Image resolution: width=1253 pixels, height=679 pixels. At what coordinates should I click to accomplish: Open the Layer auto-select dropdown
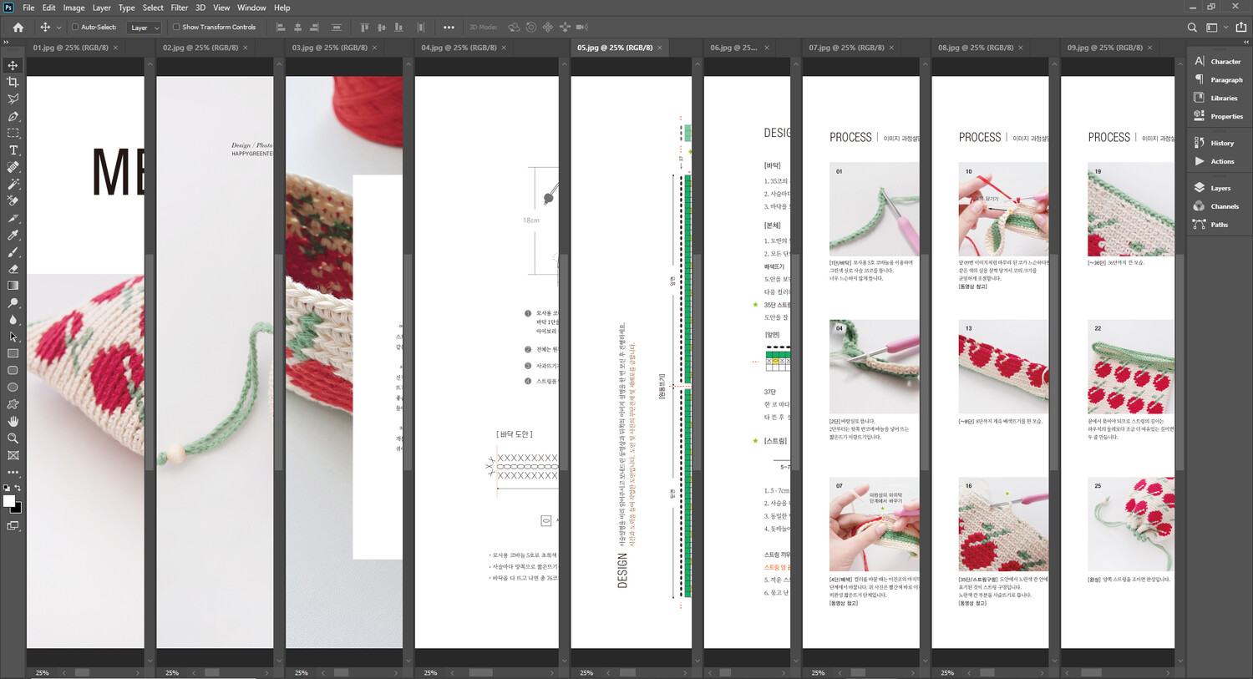144,28
